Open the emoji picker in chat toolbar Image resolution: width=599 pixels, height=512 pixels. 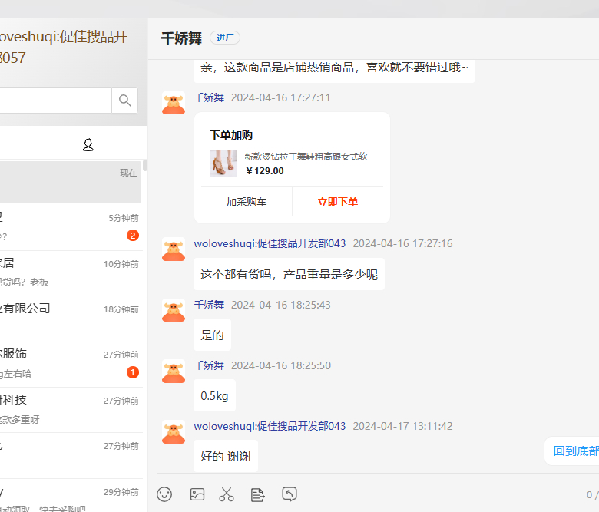164,494
